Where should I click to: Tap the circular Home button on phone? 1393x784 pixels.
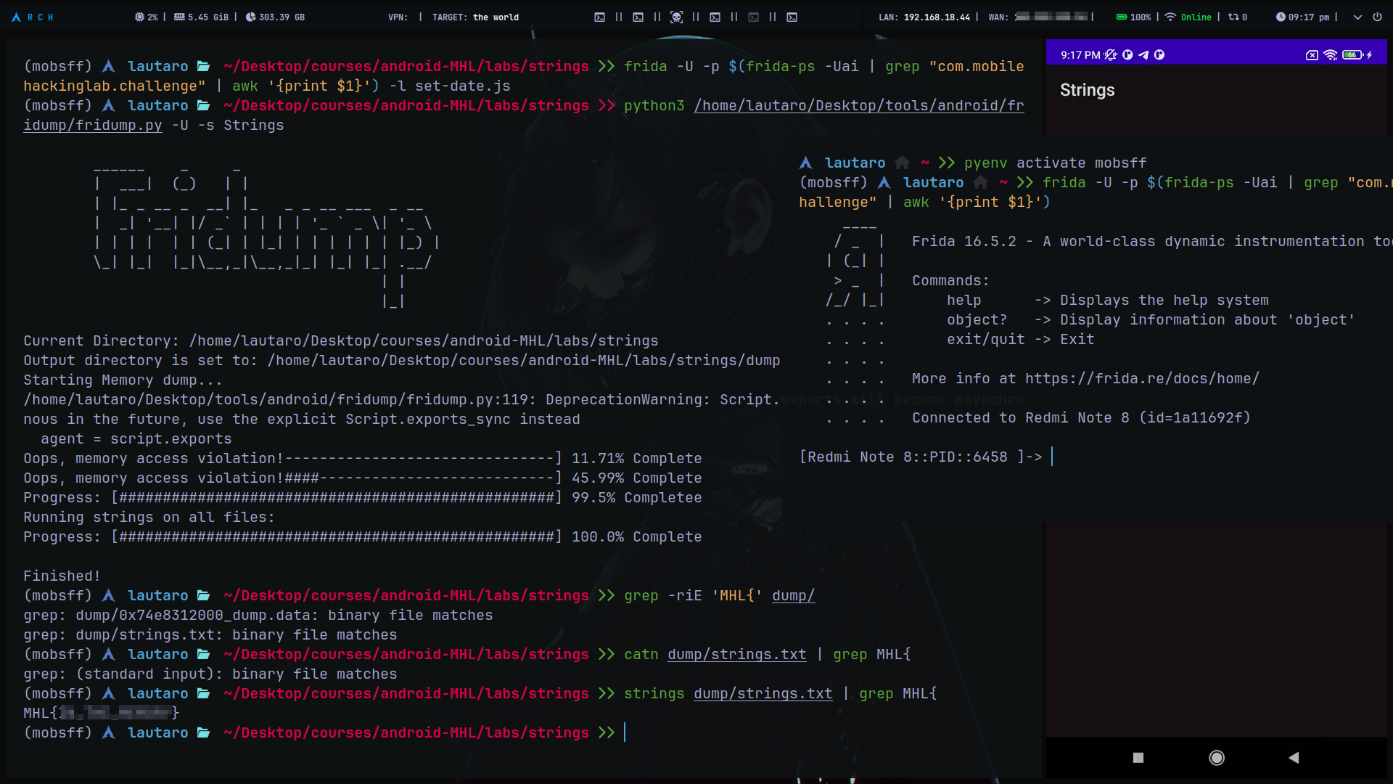[1217, 757]
